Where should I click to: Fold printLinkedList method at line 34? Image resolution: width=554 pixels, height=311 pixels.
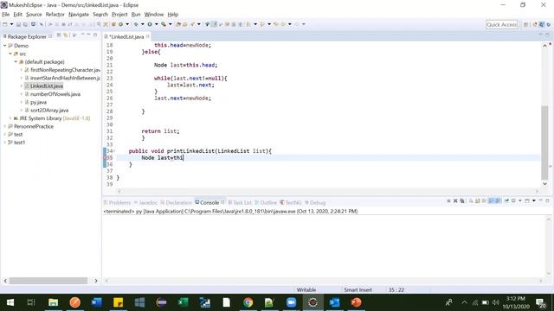coord(114,151)
